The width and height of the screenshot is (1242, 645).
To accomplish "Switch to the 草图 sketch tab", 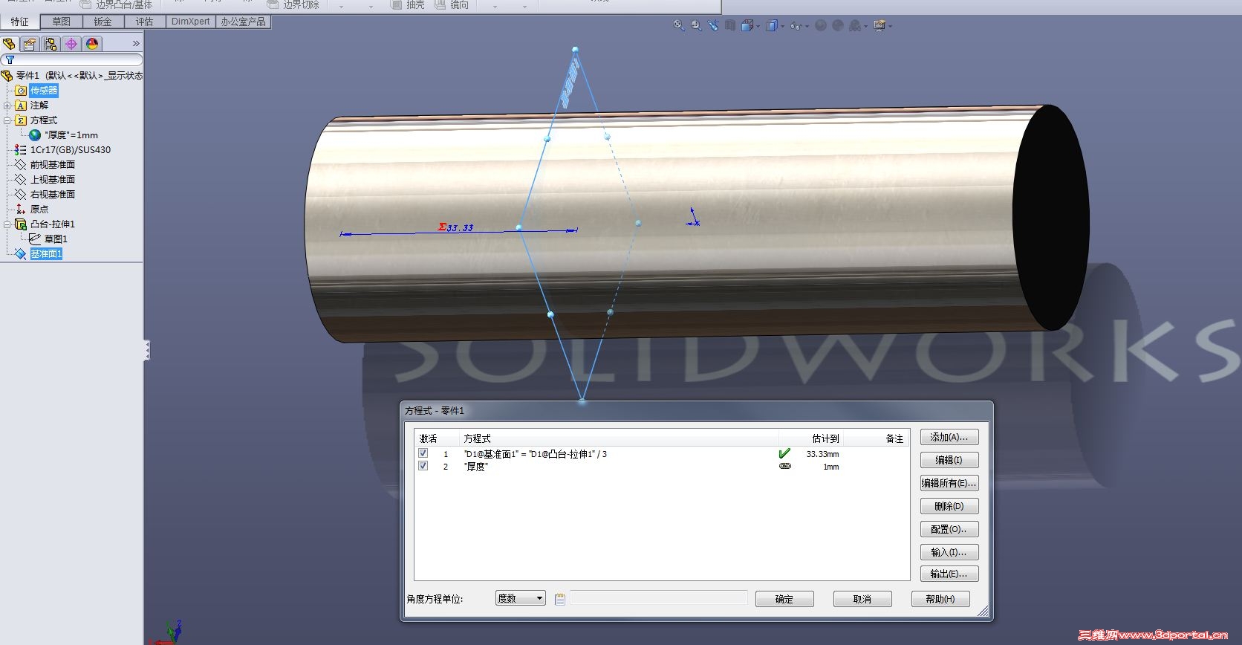I will click(x=62, y=22).
